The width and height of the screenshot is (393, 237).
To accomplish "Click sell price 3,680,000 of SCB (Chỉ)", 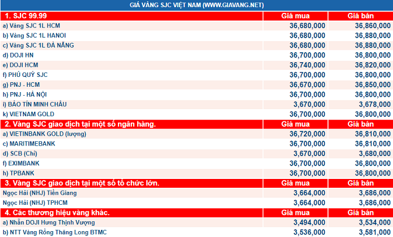I will click(x=375, y=154).
